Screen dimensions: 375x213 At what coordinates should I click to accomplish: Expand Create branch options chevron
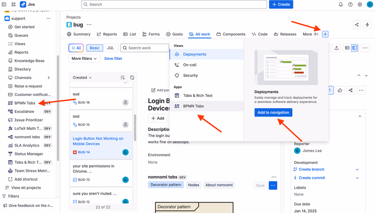tap(357, 169)
